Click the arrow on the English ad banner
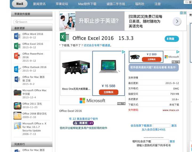 click(177, 21)
